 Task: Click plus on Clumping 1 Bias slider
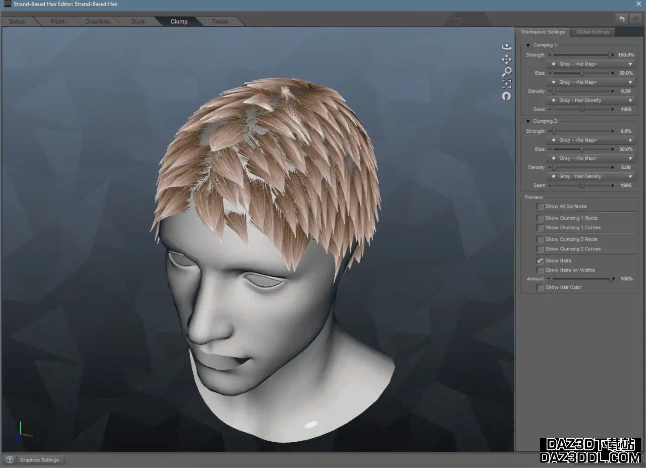click(x=613, y=73)
